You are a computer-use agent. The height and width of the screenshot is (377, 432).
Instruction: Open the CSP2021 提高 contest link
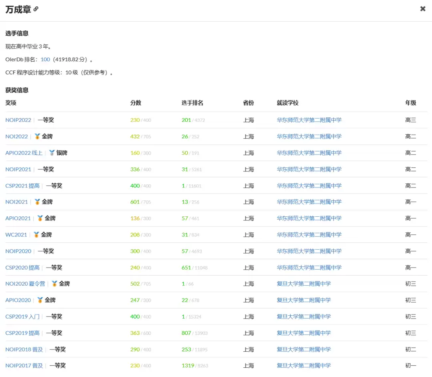pos(22,185)
